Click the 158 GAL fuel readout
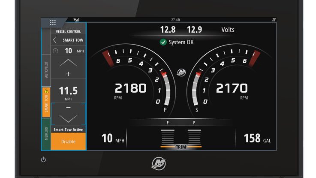The image size is (316, 178). [257, 138]
